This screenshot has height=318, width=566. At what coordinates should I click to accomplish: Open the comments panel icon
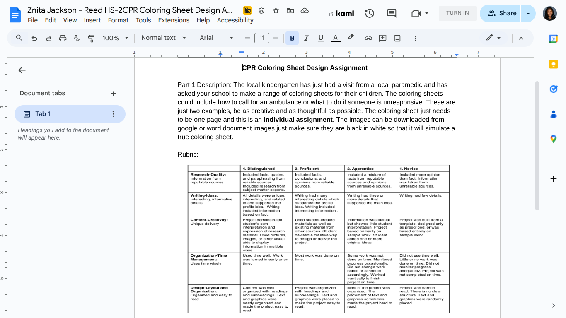391,13
